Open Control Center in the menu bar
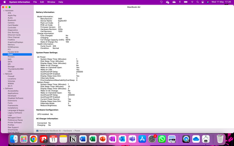The width and height of the screenshot is (234, 146). pyautogui.click(x=203, y=2)
